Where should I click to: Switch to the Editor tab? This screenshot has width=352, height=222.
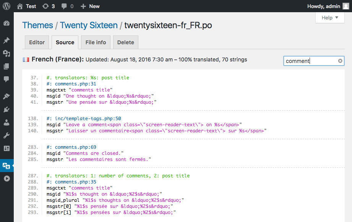pos(37,42)
